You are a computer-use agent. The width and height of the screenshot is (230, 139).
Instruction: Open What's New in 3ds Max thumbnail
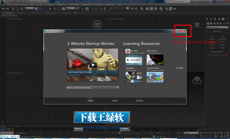[155, 60]
